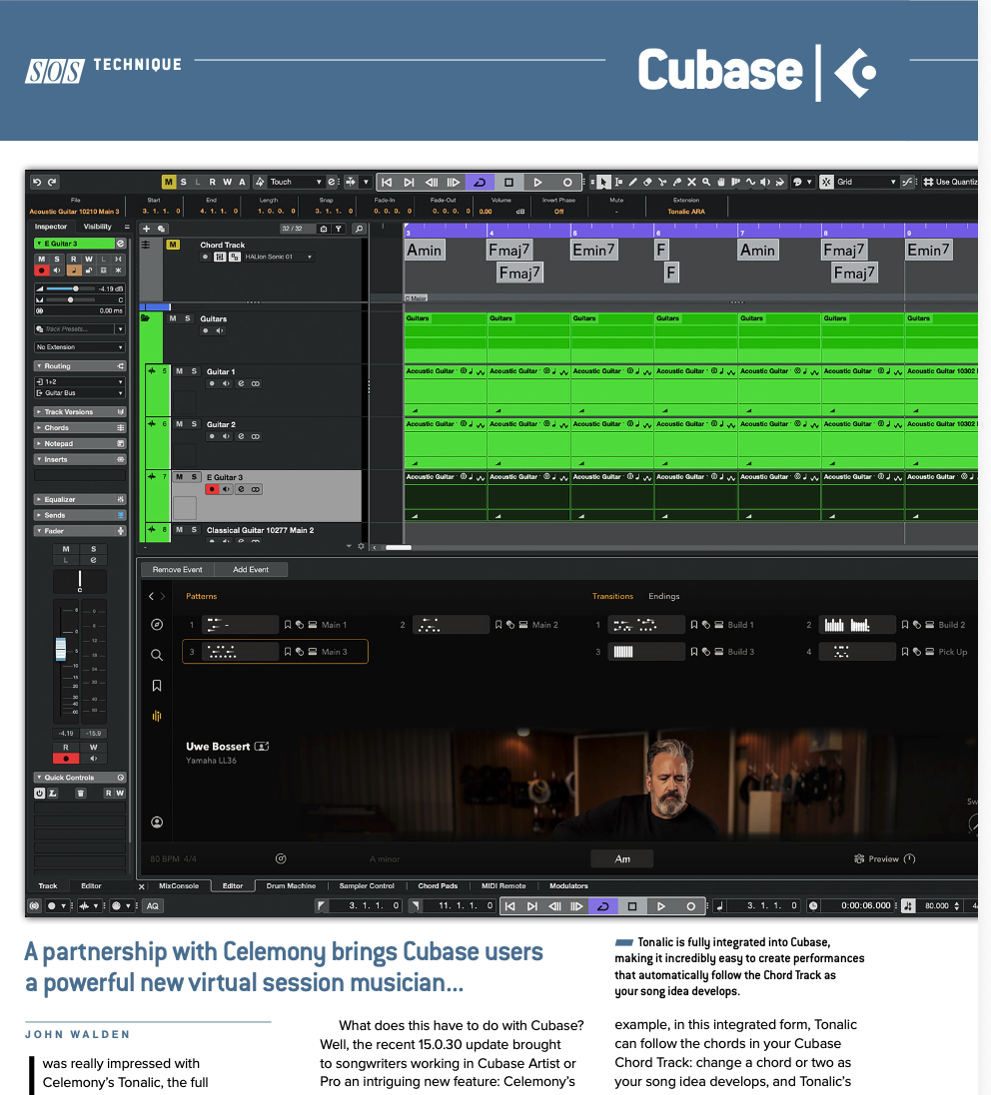Toggle cycle loop in top transport

click(x=480, y=183)
